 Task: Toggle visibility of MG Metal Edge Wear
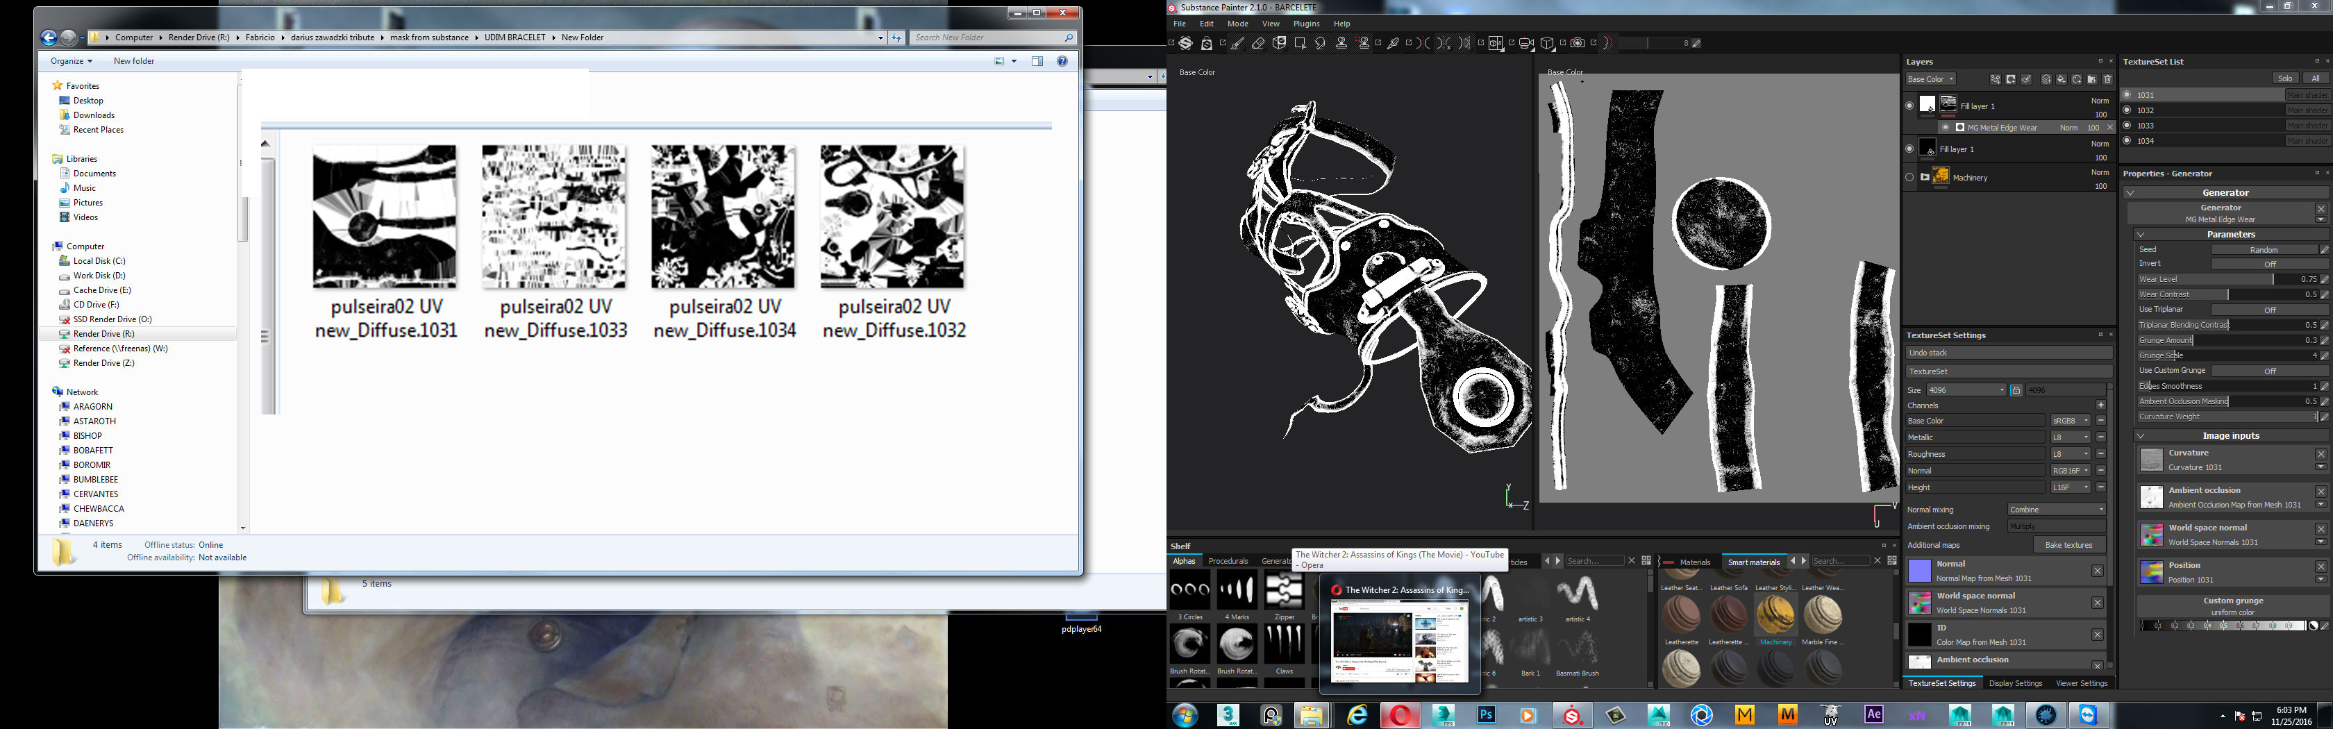point(1946,128)
